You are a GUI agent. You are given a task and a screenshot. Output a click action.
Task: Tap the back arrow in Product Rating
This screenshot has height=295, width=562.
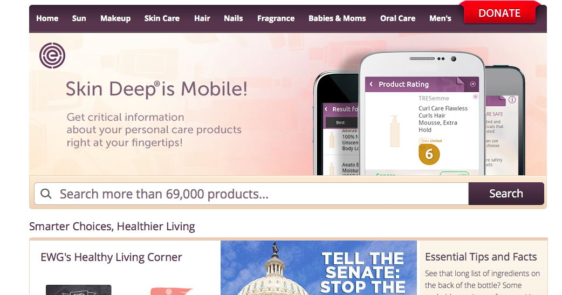click(371, 84)
